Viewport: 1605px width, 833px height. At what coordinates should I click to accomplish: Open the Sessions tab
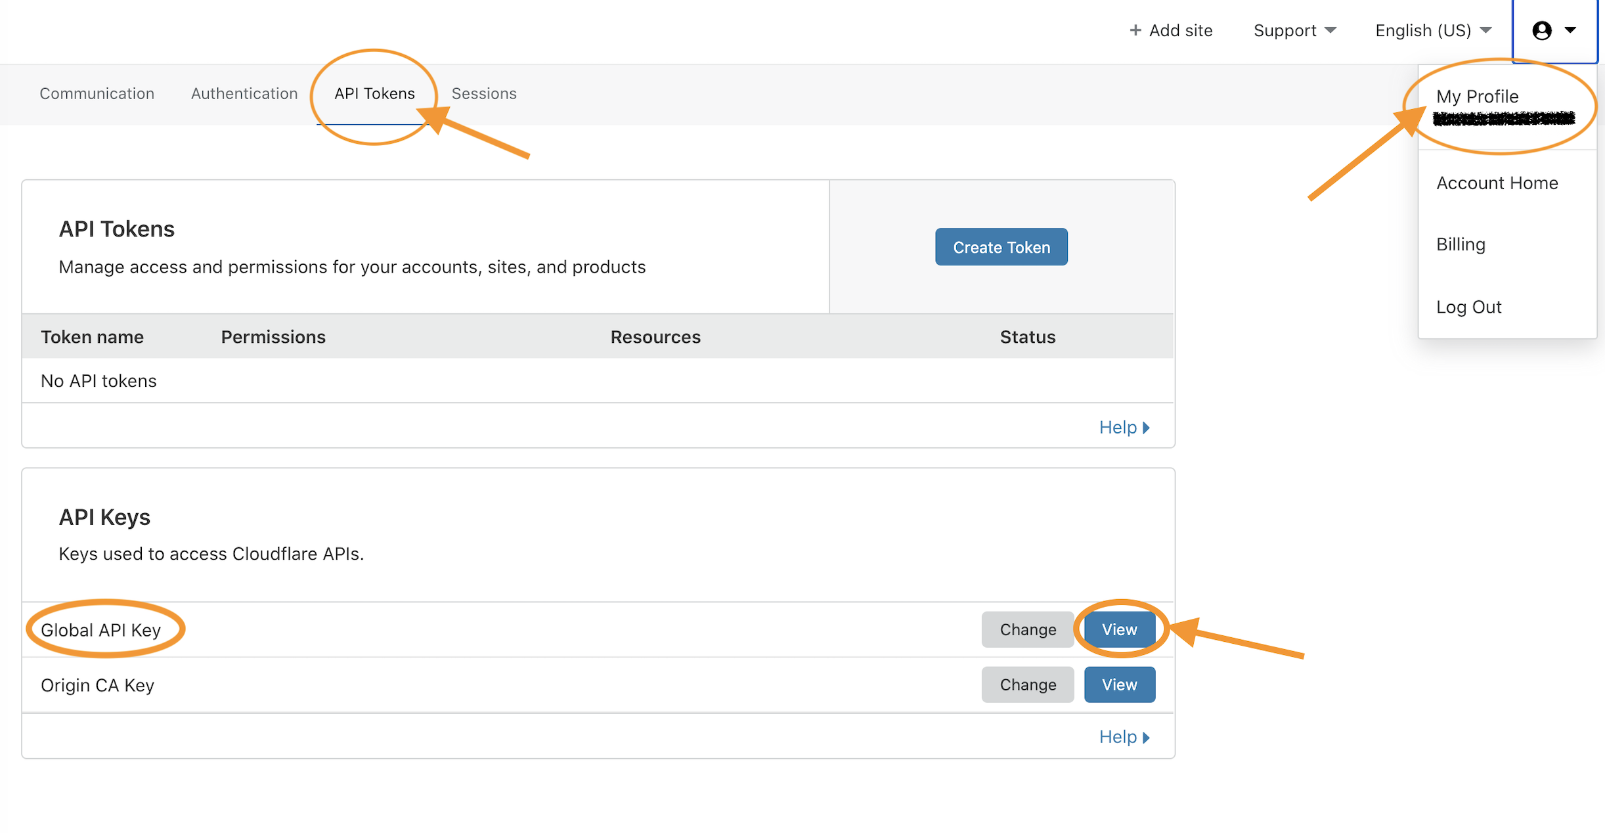pyautogui.click(x=484, y=93)
